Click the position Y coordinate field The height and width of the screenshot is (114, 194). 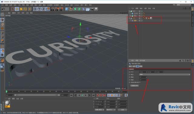pos(99,104)
